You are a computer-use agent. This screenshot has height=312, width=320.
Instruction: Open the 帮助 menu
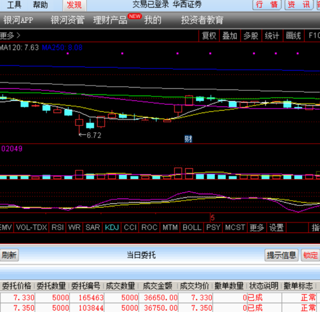coord(40,4)
